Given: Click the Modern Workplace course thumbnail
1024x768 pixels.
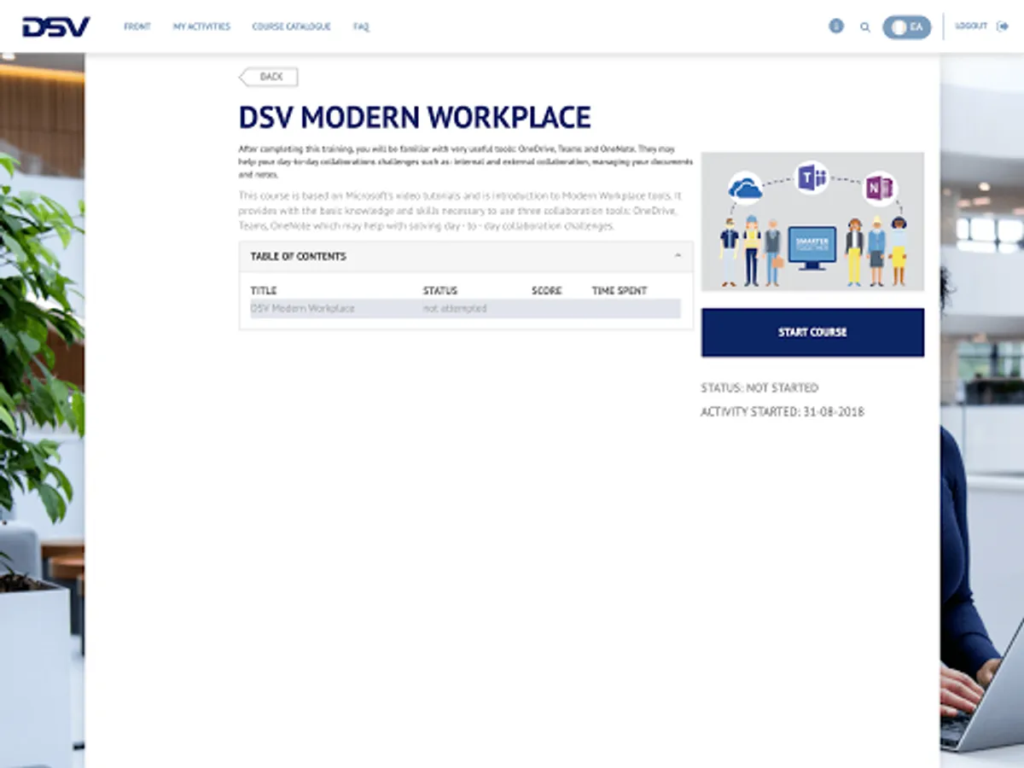Looking at the screenshot, I should [812, 222].
